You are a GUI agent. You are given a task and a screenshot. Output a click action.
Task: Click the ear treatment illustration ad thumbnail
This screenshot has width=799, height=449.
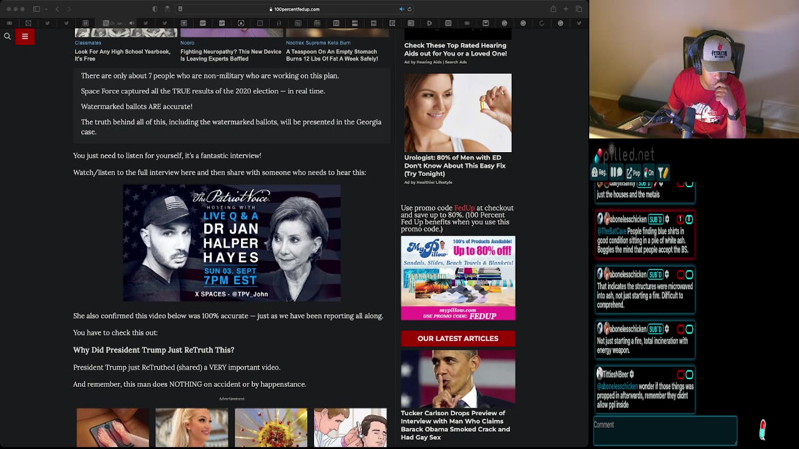click(x=350, y=428)
